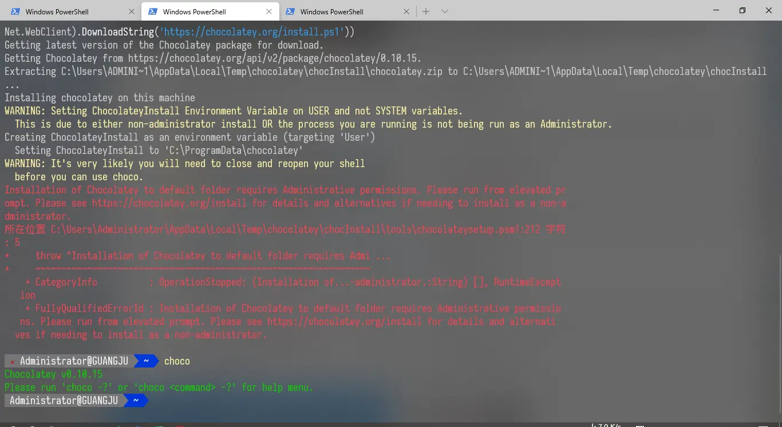Click the chocolateysetup.psm1:212 location line
Screen dimensions: 782x427
click(285, 229)
